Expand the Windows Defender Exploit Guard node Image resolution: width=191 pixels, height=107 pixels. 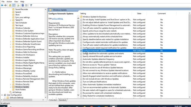click(x=10, y=42)
